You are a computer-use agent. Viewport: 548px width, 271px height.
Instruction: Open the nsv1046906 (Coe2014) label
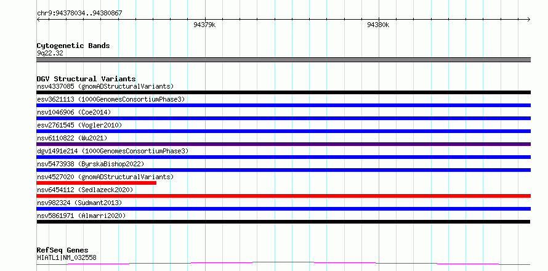click(x=74, y=112)
